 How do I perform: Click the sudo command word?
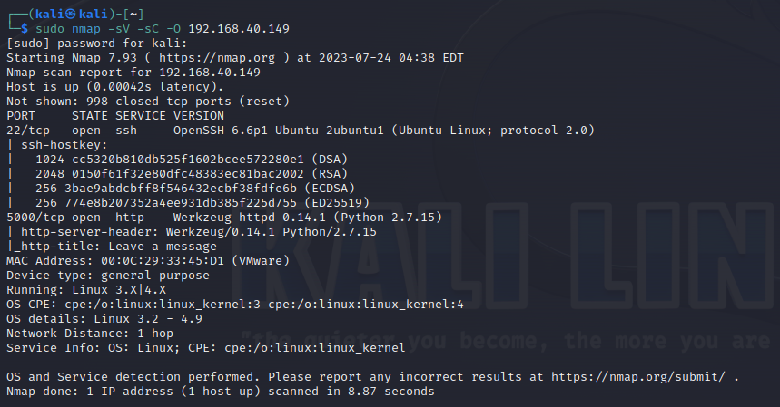pos(50,29)
